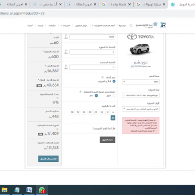Click the Toyota logo image
Image resolution: width=195 pixels, height=195 pixels.
click(141, 37)
